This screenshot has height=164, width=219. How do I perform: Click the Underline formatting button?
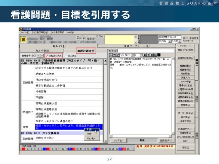coord(152,55)
